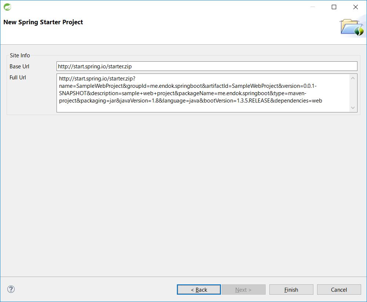Click the Base Url label
This screenshot has height=302, width=367.
point(19,66)
